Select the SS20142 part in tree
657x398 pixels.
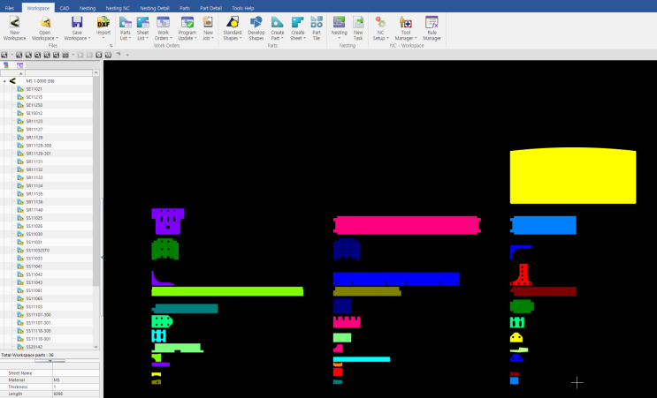pyautogui.click(x=34, y=347)
